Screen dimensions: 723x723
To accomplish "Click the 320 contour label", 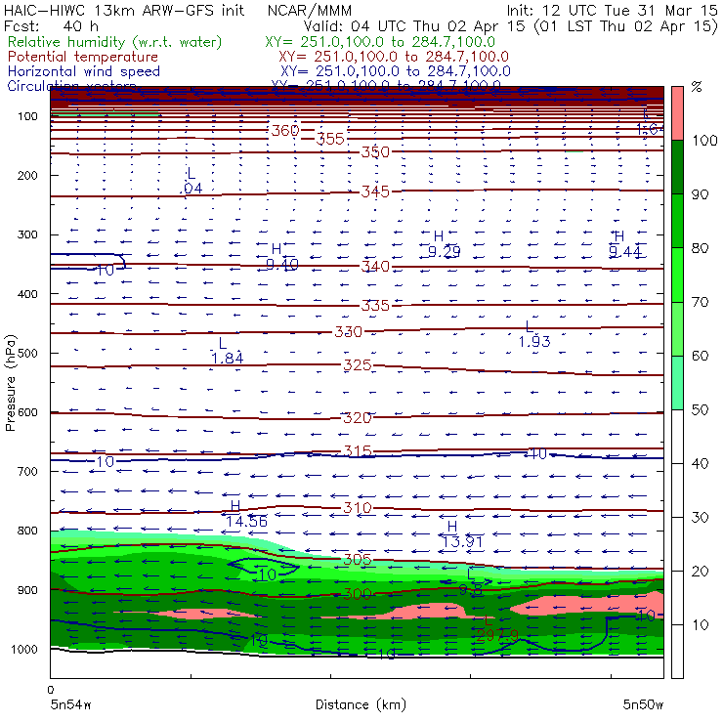I will (358, 418).
